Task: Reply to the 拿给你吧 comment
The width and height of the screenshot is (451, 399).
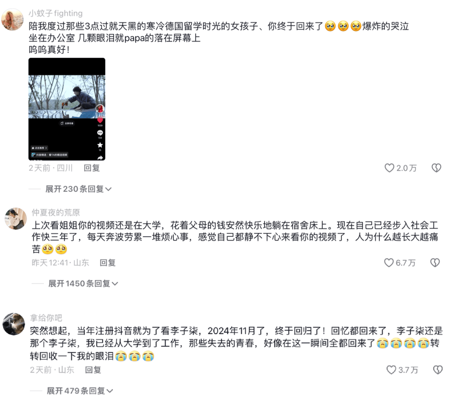Action: [x=93, y=370]
